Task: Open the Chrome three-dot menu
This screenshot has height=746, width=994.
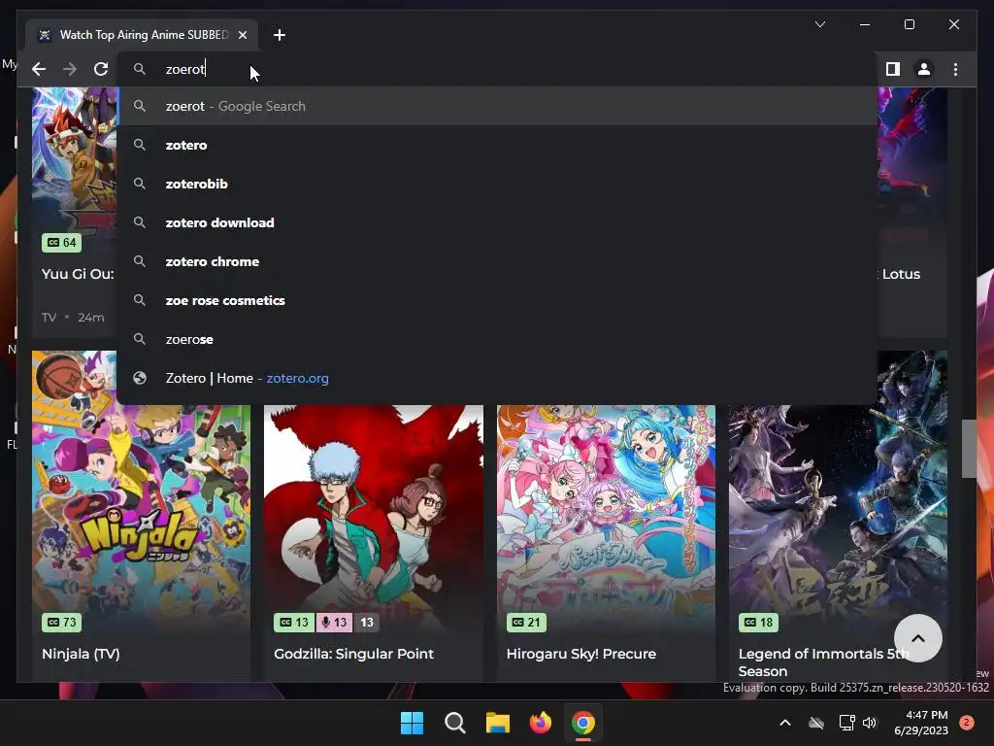Action: pyautogui.click(x=955, y=69)
